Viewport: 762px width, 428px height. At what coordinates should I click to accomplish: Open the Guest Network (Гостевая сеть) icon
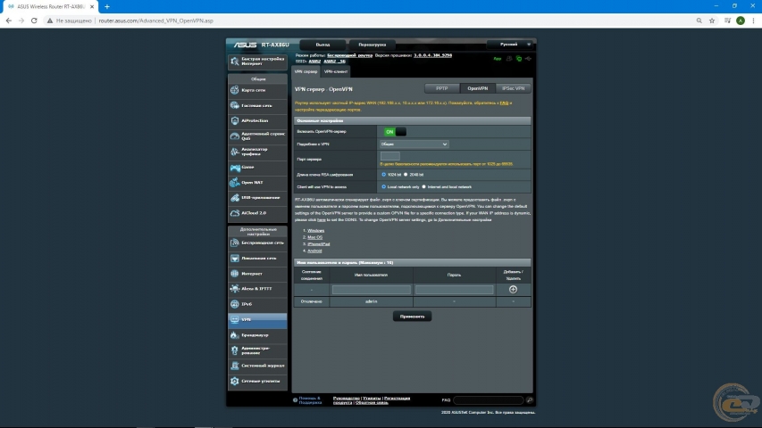[235, 105]
